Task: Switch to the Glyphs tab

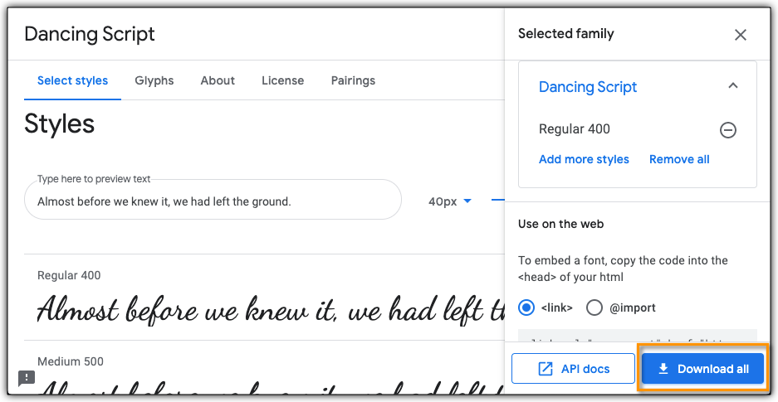Action: click(x=154, y=80)
